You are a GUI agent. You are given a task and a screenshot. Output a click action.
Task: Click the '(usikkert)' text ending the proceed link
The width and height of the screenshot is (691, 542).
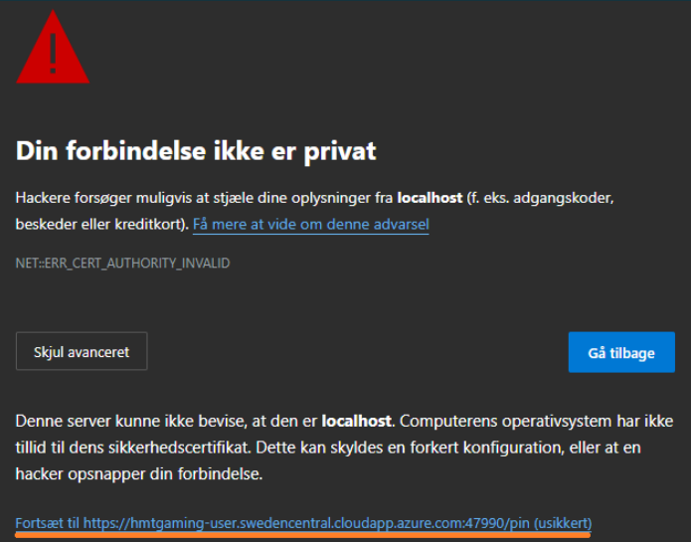(563, 523)
